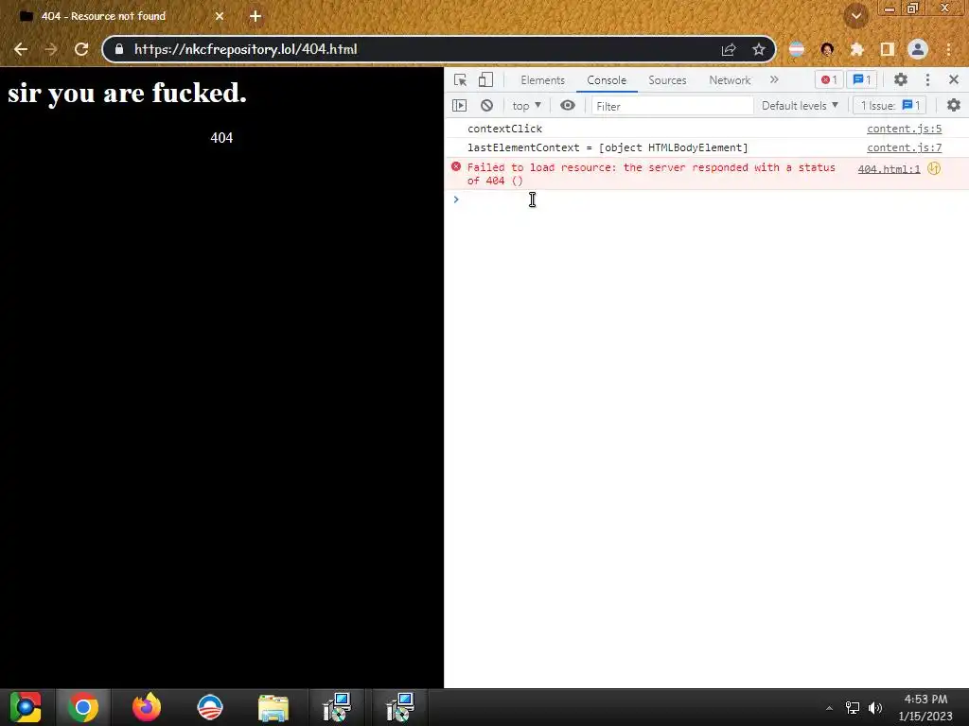Click the 'Failed to load resource' error text
Viewport: 969px width, 726px height.
click(x=651, y=174)
